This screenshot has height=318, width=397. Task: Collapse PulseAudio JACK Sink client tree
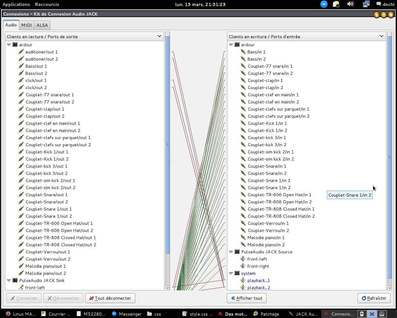tap(9, 280)
